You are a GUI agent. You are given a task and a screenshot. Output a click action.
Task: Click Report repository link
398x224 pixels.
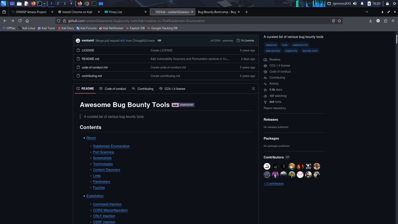275,108
